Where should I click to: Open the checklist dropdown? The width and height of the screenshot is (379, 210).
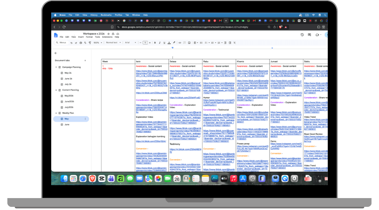pos(207,43)
